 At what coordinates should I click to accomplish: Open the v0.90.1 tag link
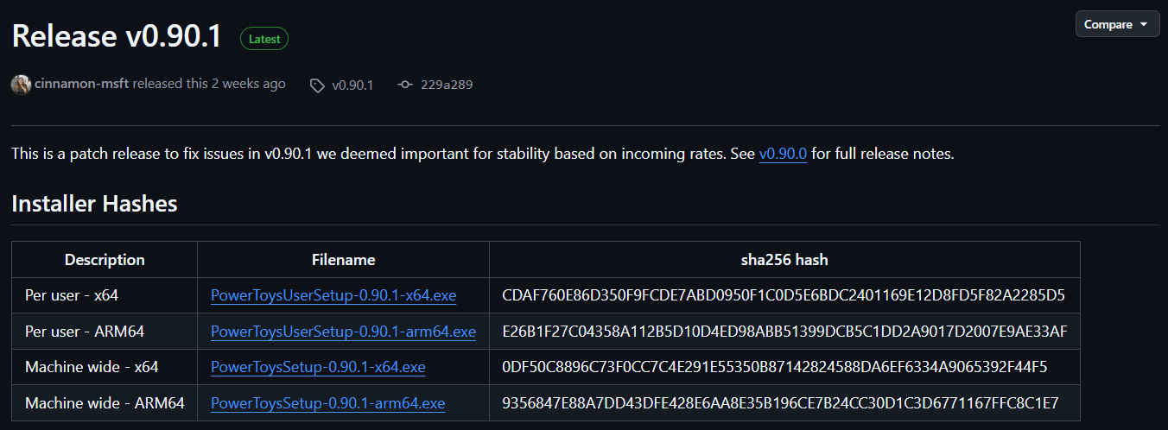352,85
